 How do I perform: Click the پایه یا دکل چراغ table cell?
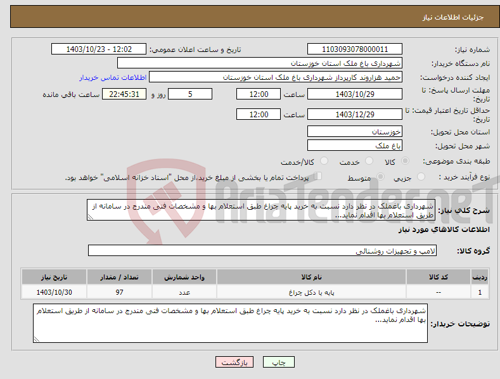(311, 292)
